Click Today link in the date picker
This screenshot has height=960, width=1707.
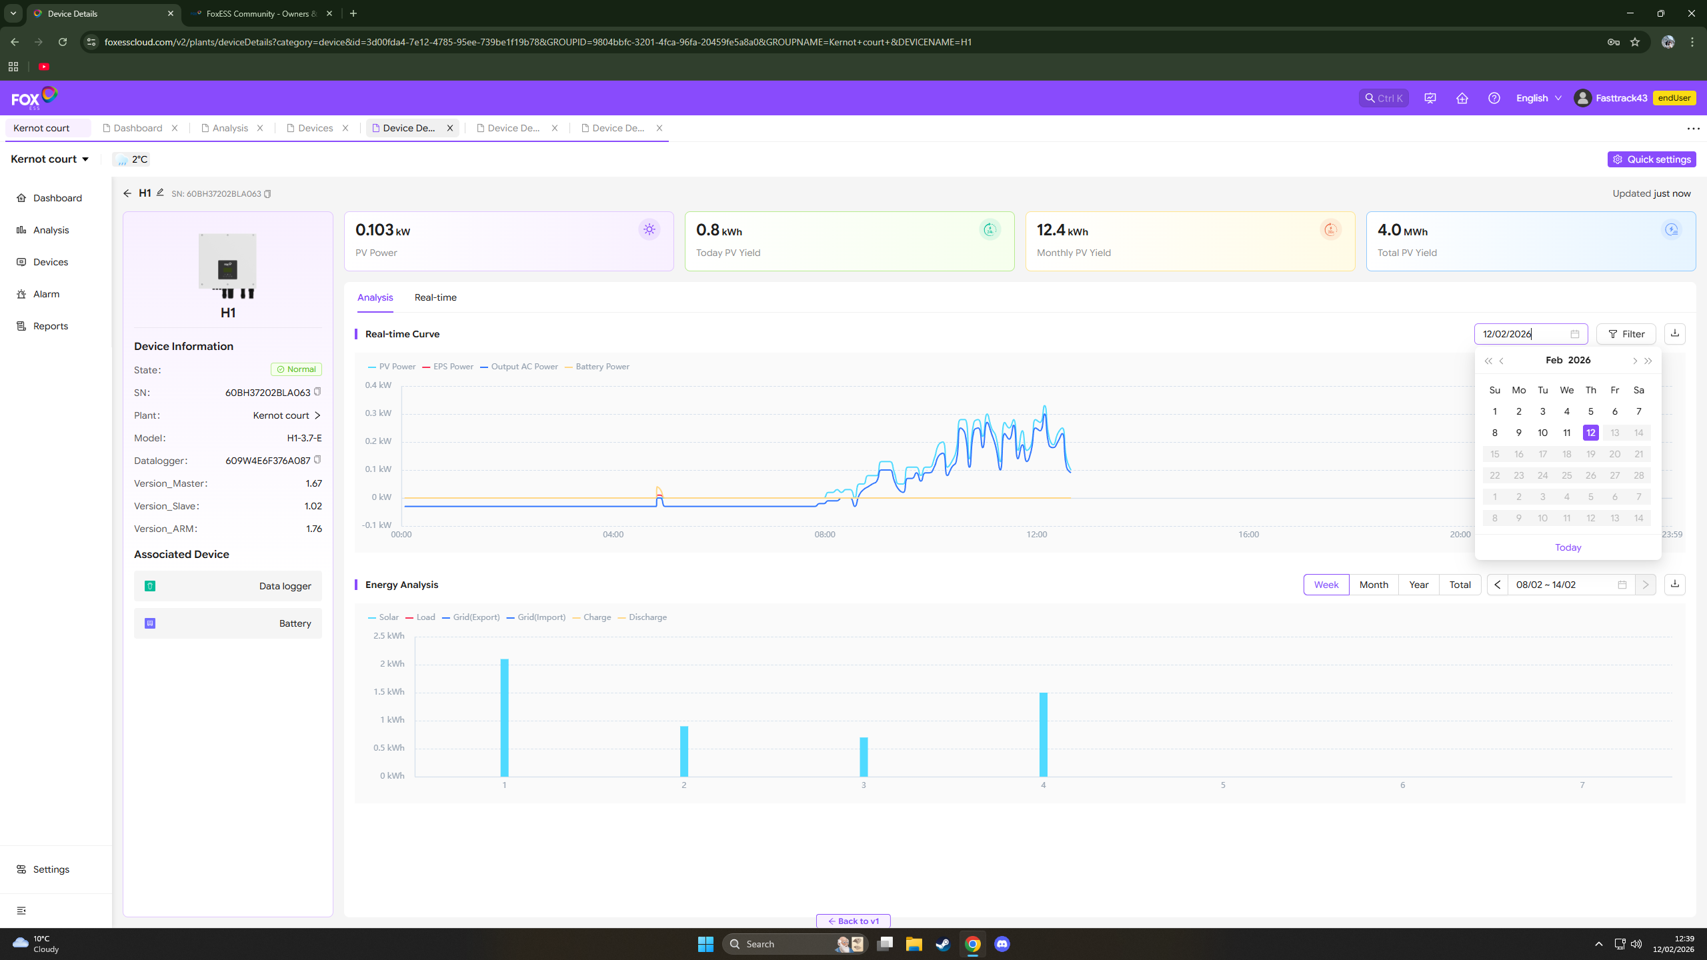click(x=1568, y=547)
